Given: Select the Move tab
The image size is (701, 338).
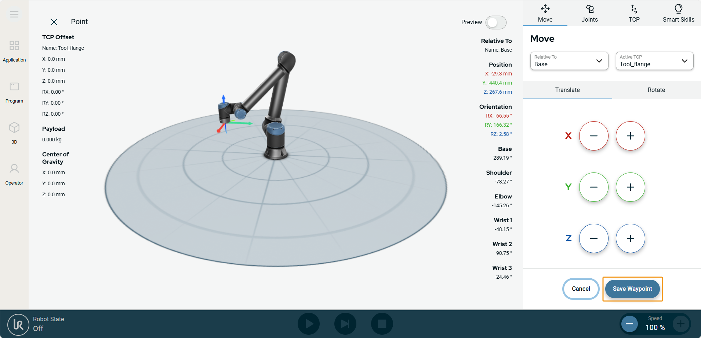Looking at the screenshot, I should click(x=545, y=14).
